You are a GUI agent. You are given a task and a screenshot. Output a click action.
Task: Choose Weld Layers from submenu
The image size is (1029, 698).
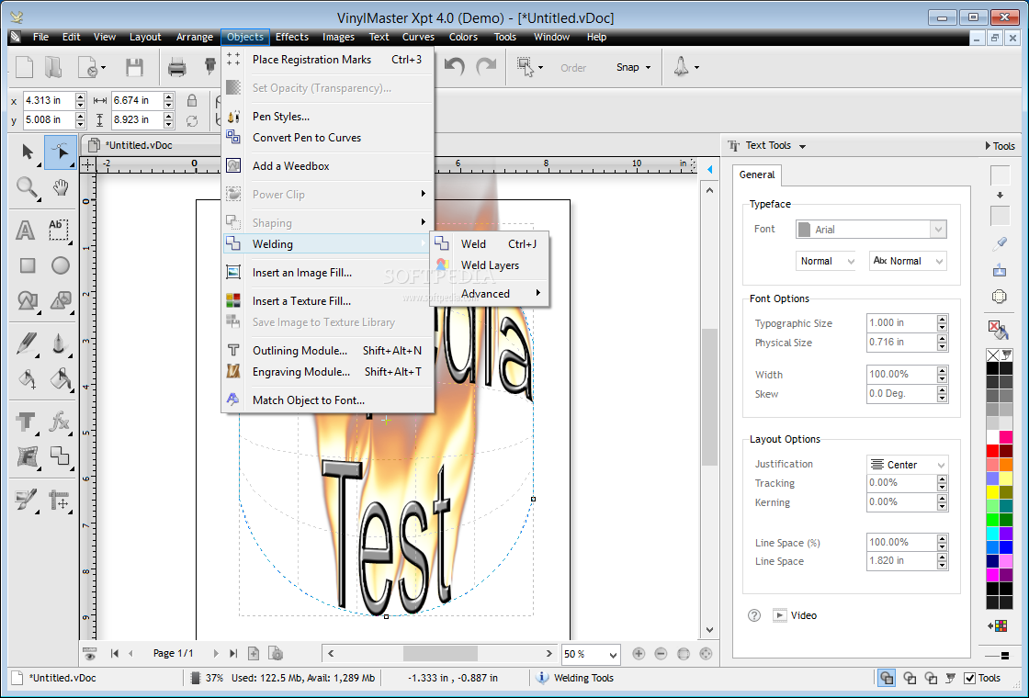(490, 265)
